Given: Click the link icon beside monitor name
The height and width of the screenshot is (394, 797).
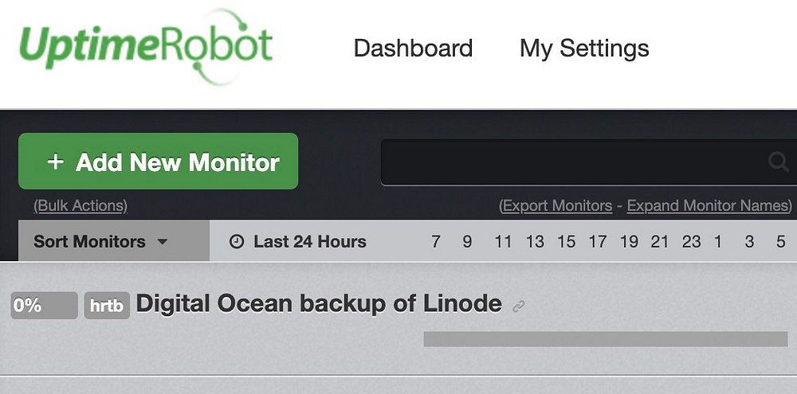Looking at the screenshot, I should pos(519,306).
